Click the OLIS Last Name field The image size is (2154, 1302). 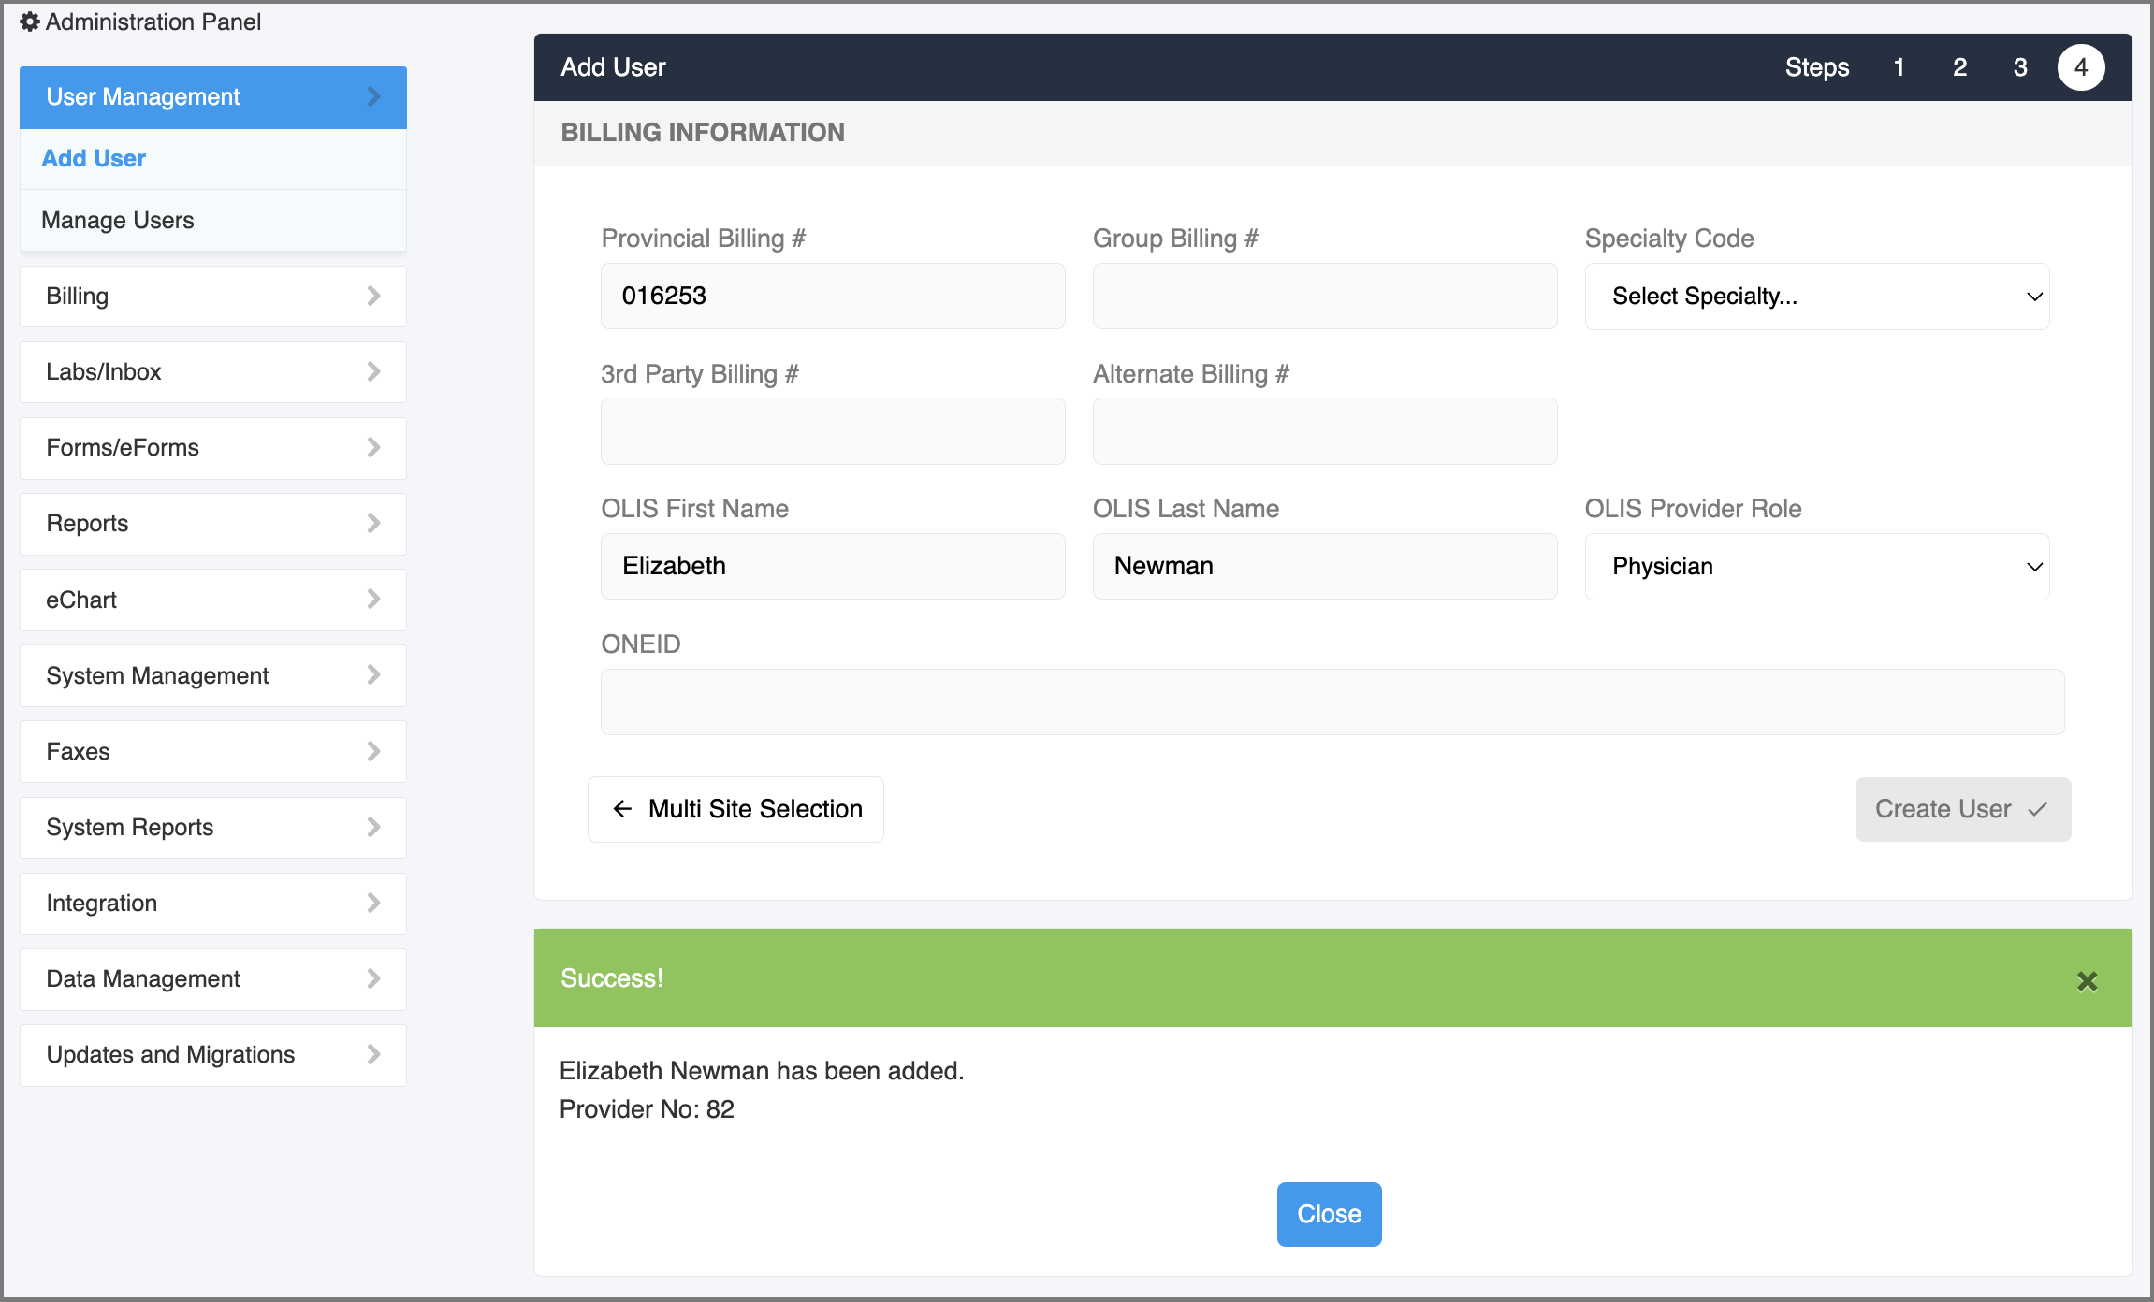[x=1325, y=566]
